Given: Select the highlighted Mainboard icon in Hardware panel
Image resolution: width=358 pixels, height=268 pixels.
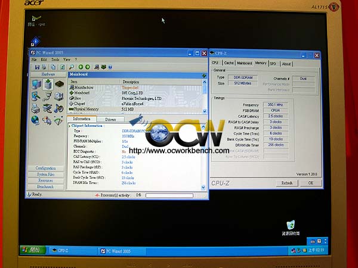Looking at the screenshot, I should coord(48,84).
